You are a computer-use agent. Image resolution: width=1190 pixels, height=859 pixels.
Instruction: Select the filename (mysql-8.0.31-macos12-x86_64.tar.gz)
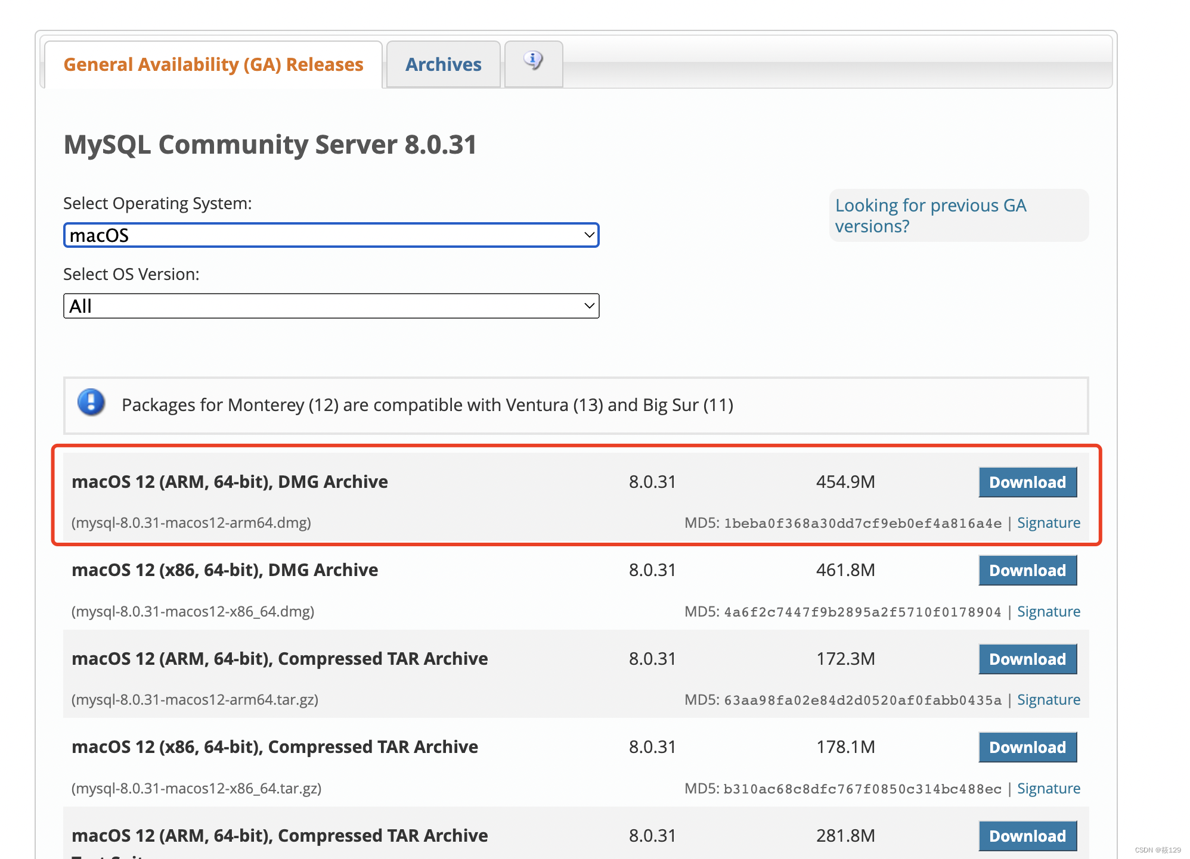196,789
